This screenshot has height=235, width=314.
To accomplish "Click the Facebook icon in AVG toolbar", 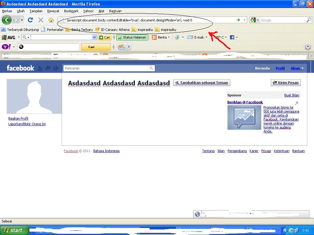I will tap(232, 37).
